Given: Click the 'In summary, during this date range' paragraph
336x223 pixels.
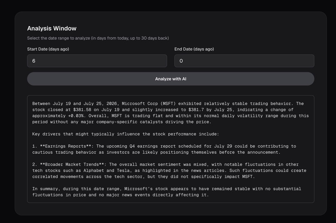Looking at the screenshot, I should pos(166,192).
